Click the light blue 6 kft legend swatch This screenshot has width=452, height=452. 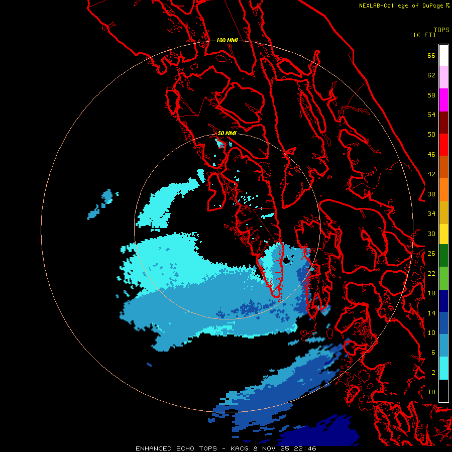(x=443, y=346)
